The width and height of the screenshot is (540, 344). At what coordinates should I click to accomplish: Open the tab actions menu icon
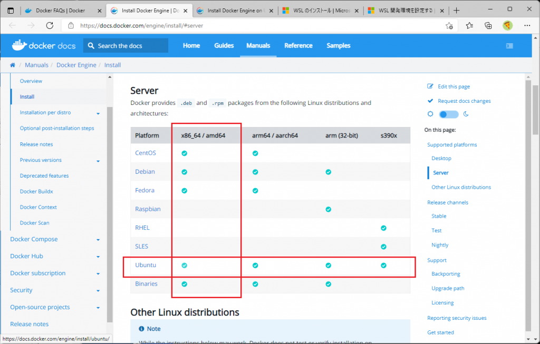click(11, 11)
